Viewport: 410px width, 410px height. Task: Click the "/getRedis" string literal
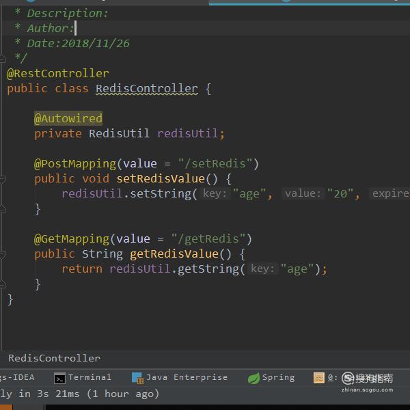coord(208,239)
